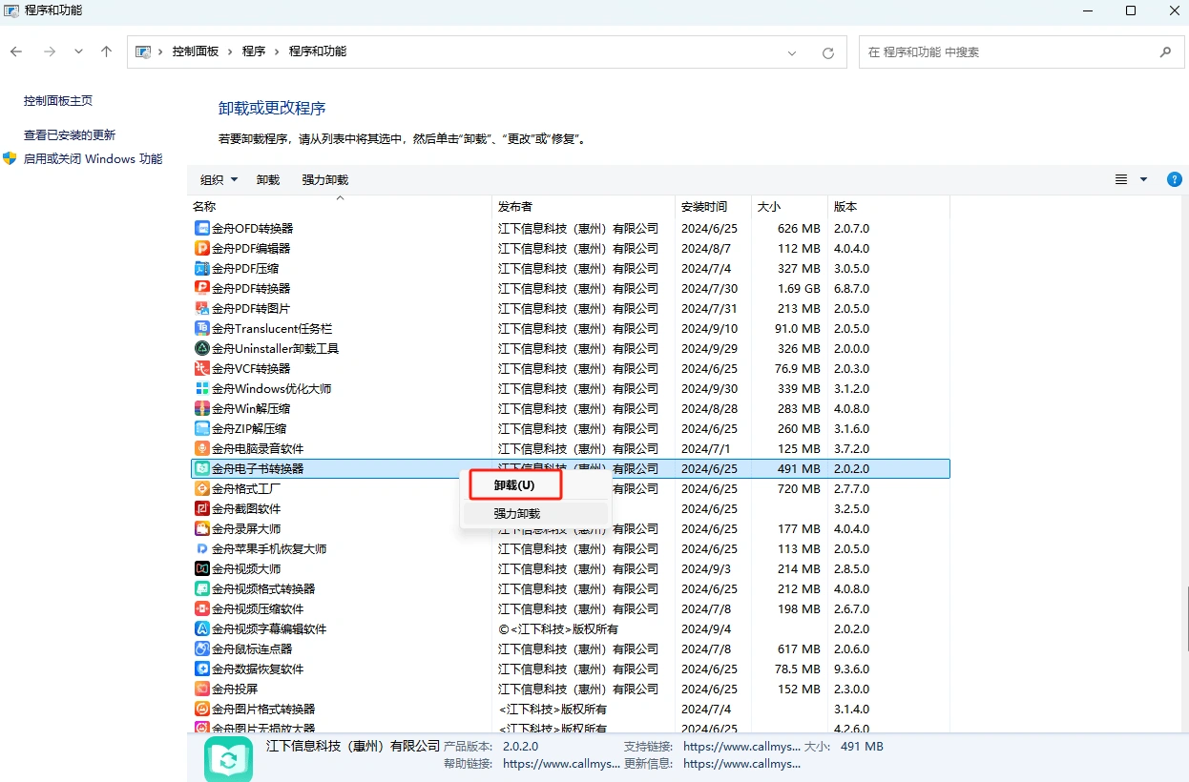
Task: Expand the view options dropdown arrow
Action: (1141, 179)
